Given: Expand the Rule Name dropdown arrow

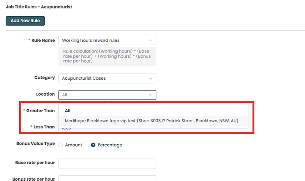Looking at the screenshot, I should 150,40.
